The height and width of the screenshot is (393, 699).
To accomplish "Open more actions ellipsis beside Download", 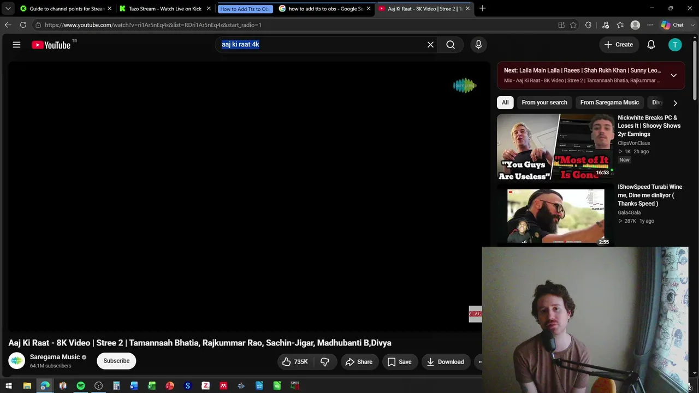I will pos(480,362).
